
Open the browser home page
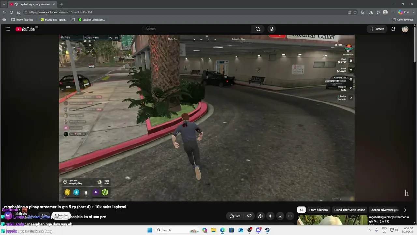(x=19, y=12)
